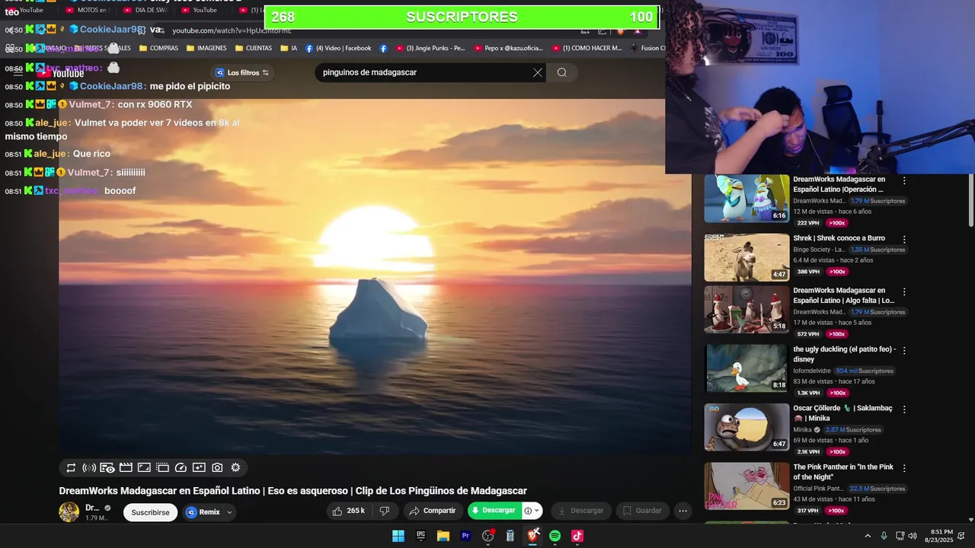975x548 pixels.
Task: Open File Explorer from taskbar
Action: click(x=443, y=536)
